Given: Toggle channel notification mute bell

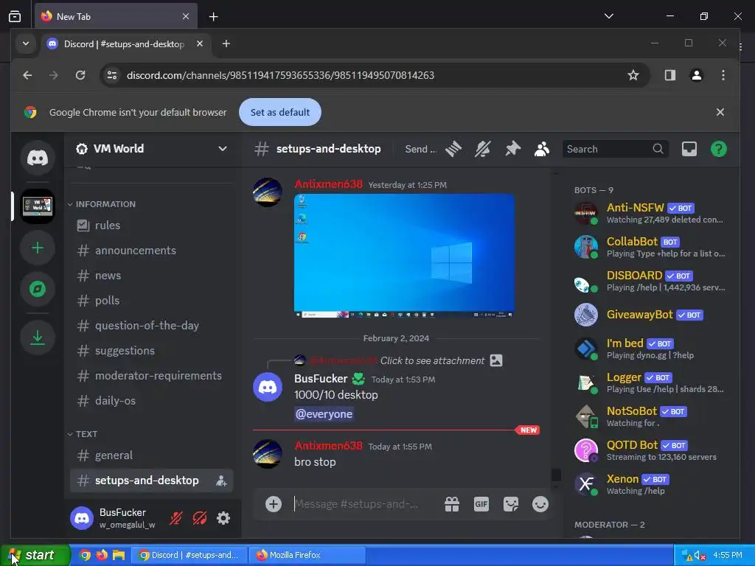Looking at the screenshot, I should click(482, 149).
